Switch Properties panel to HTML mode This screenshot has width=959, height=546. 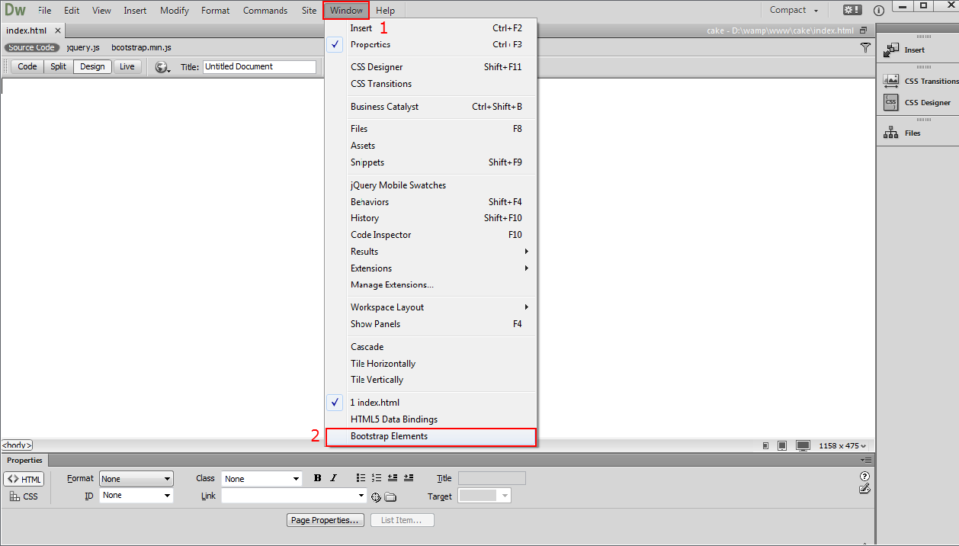tap(24, 479)
